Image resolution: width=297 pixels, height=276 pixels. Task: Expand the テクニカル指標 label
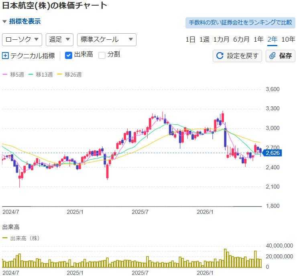[x=33, y=56]
